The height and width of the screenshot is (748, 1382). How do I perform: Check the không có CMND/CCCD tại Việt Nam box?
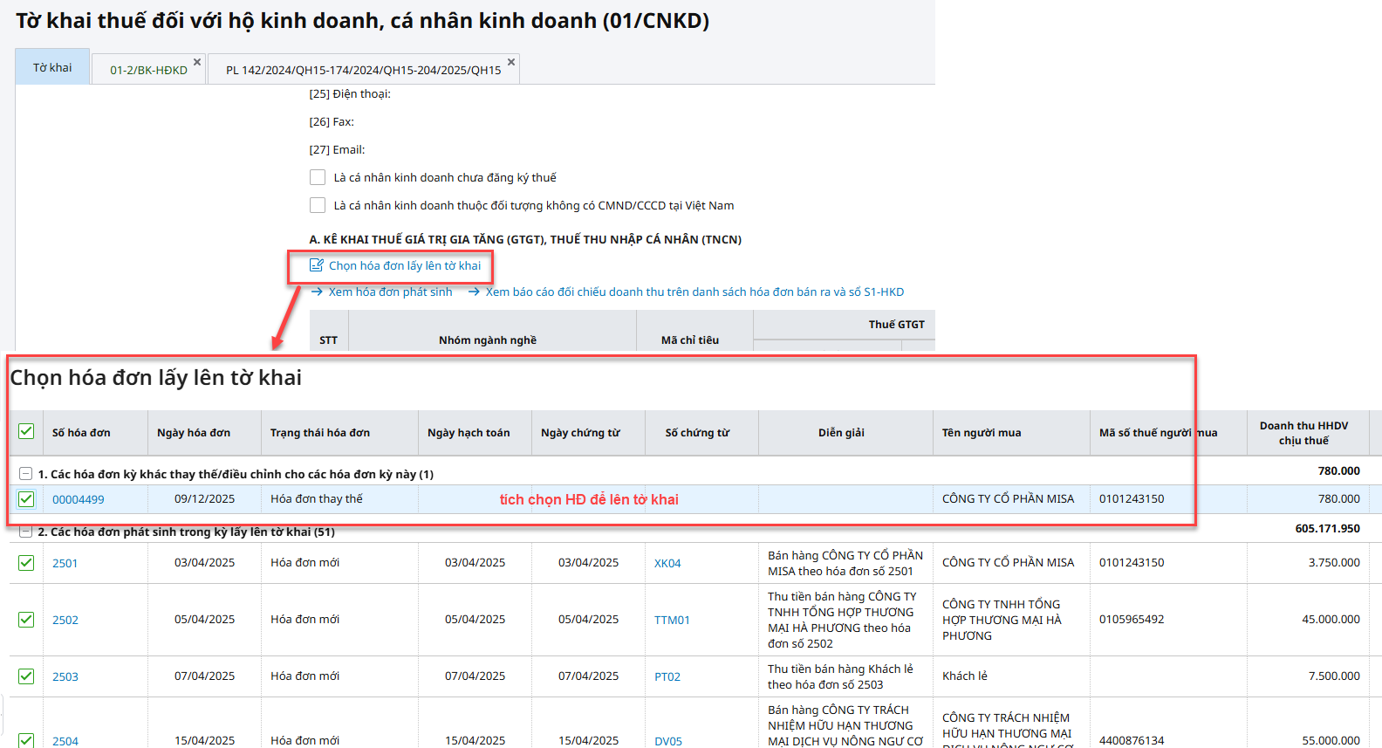(x=318, y=205)
